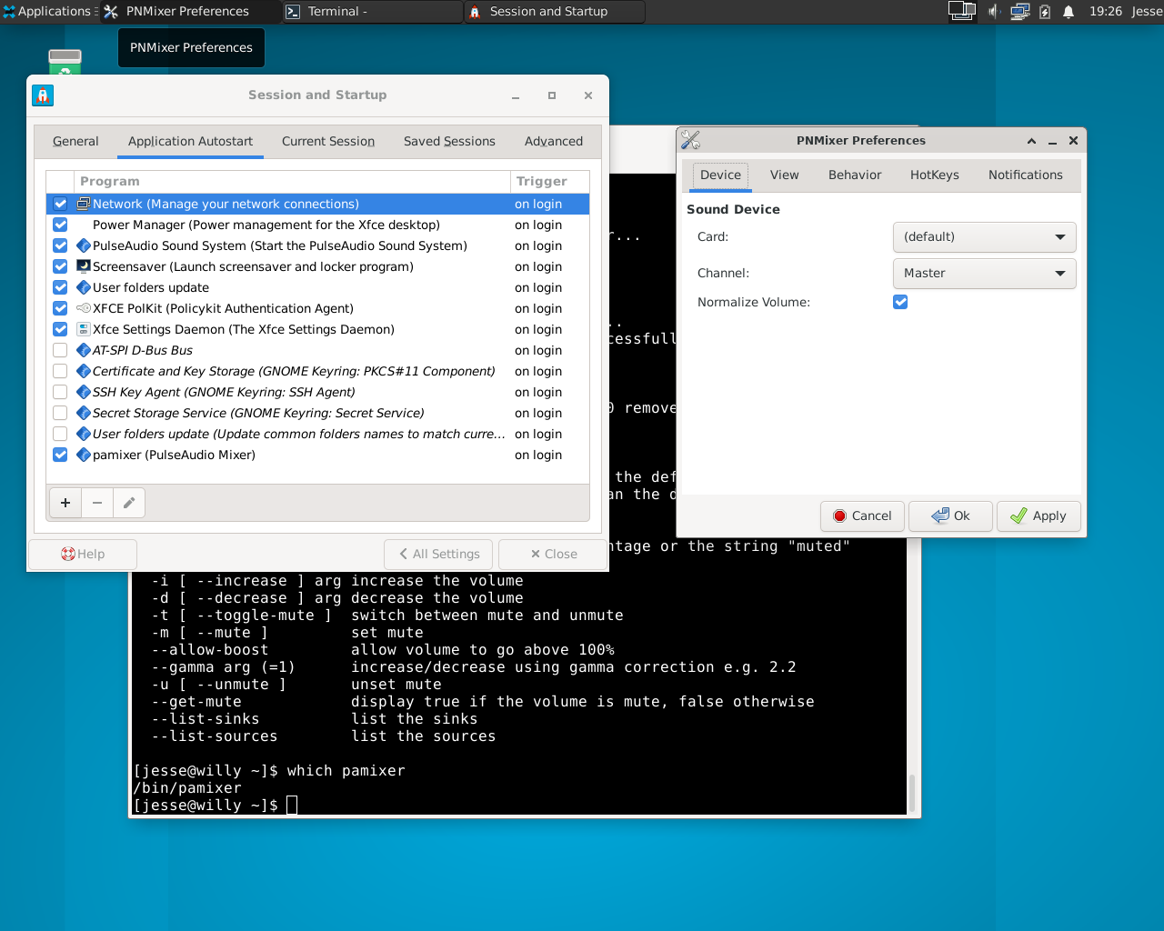The image size is (1164, 931).
Task: Add a new autostart entry with plus button
Action: 65,503
